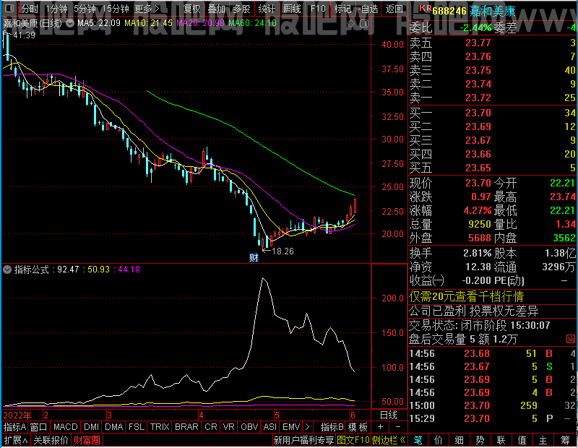Select the 主 main-force tab in the side panel

pyautogui.click(x=543, y=440)
